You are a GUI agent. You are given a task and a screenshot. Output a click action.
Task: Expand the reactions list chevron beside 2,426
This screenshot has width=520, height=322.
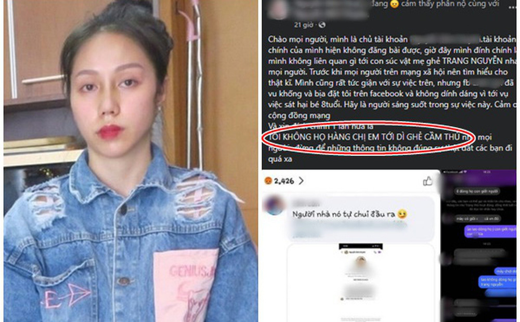pyautogui.click(x=301, y=181)
